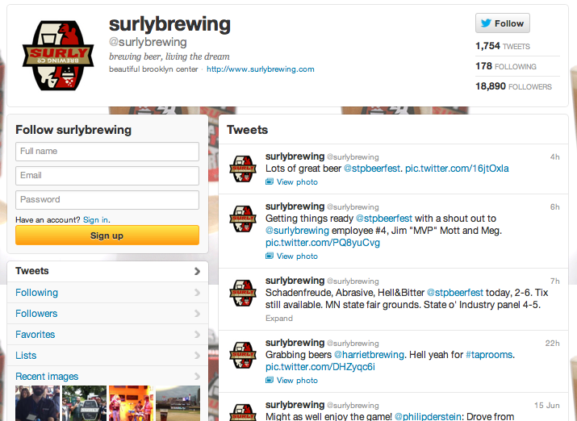Image resolution: width=577 pixels, height=421 pixels.
Task: Click @surlybrewing mention before employee #4
Action: (297, 231)
